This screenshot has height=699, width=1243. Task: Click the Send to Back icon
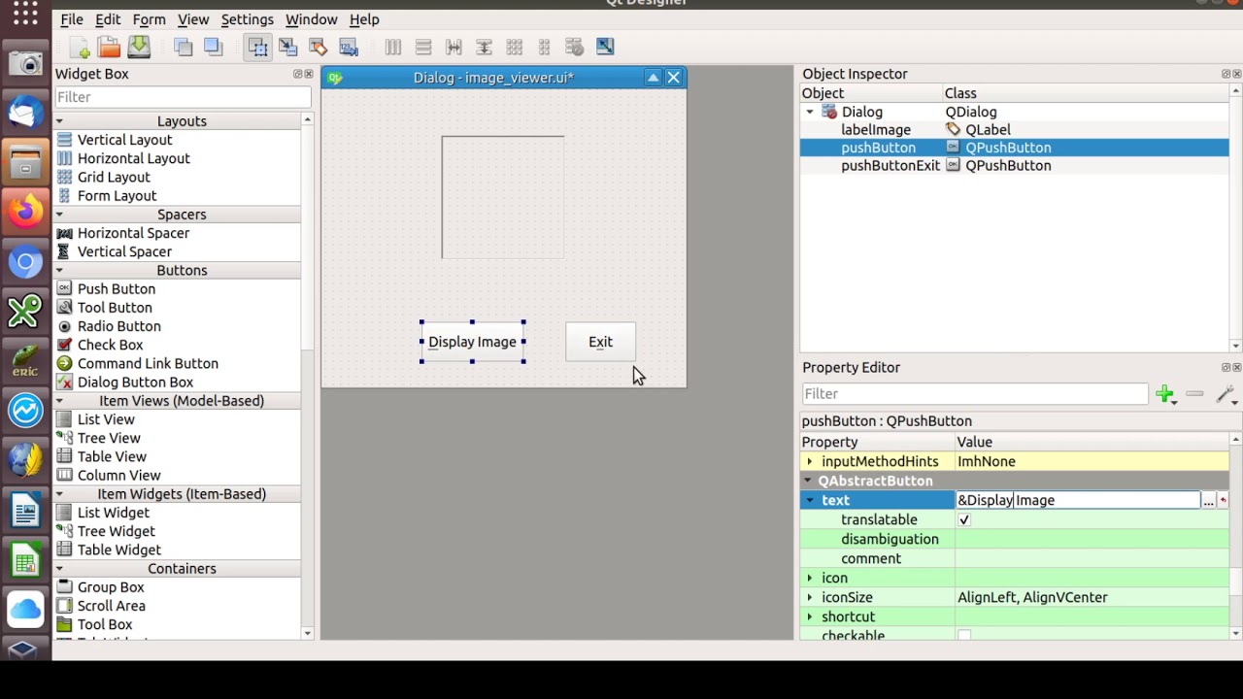[x=184, y=47]
